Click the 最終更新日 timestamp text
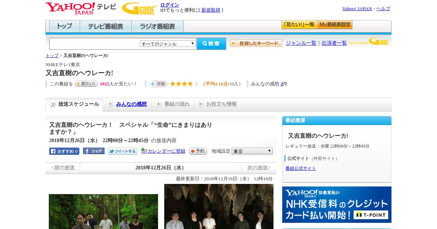 224,179
